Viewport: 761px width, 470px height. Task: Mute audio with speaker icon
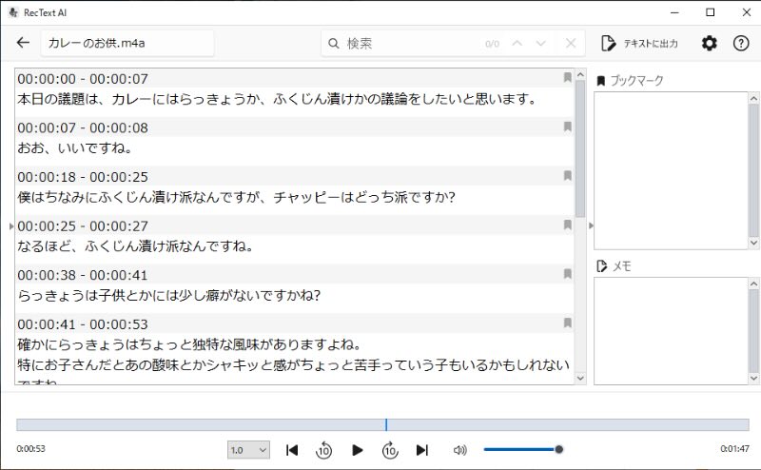(460, 450)
